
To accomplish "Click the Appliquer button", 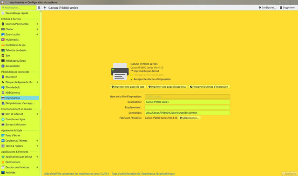I will [289, 174].
